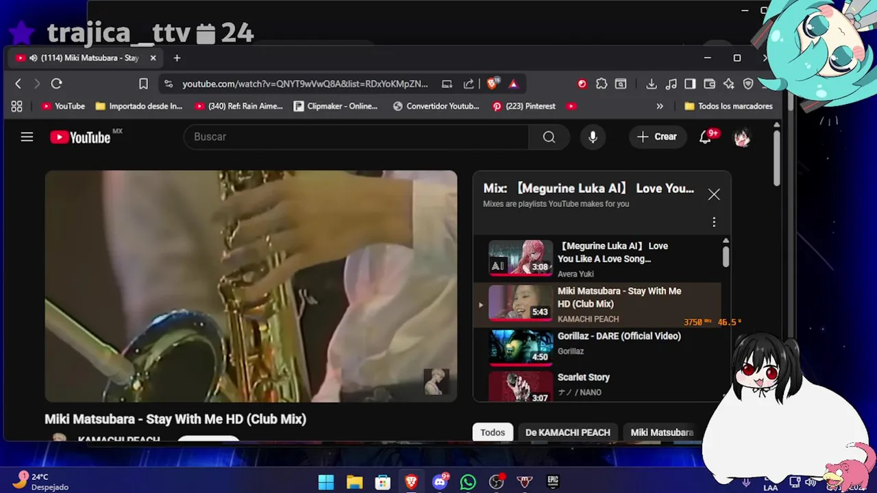Focus the Buscar search field

356,137
